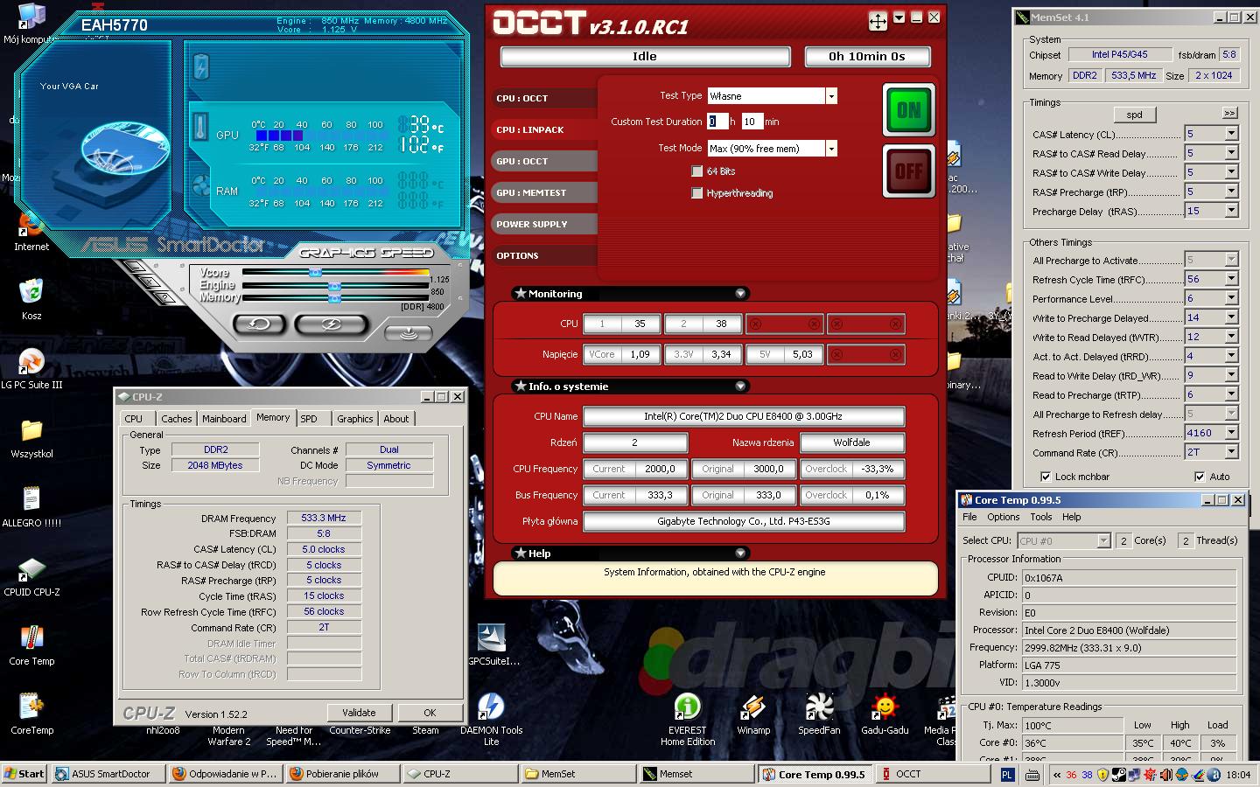Open the Test Mode dropdown in OCCT
This screenshot has width=1260, height=787.
click(831, 149)
